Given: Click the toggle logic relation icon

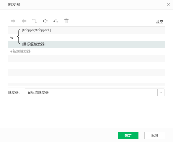Looking at the screenshot, I should click(x=35, y=21).
